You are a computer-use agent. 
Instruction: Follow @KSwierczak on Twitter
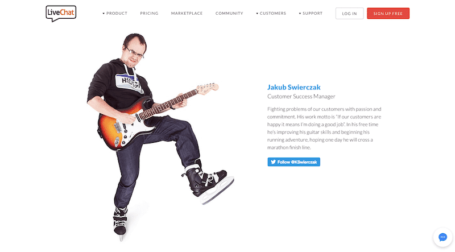point(293,162)
